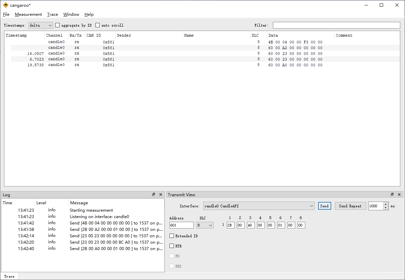The image size is (405, 280).
Task: Click the trace DLC column header
Action: (259, 35)
